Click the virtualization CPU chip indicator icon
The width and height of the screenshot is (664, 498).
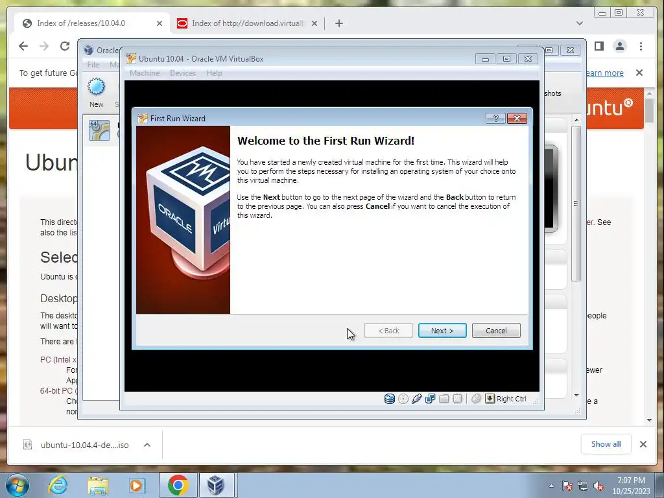tap(457, 399)
